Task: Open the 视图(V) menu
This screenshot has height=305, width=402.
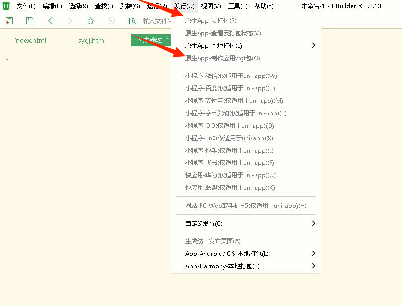Action: 211,6
